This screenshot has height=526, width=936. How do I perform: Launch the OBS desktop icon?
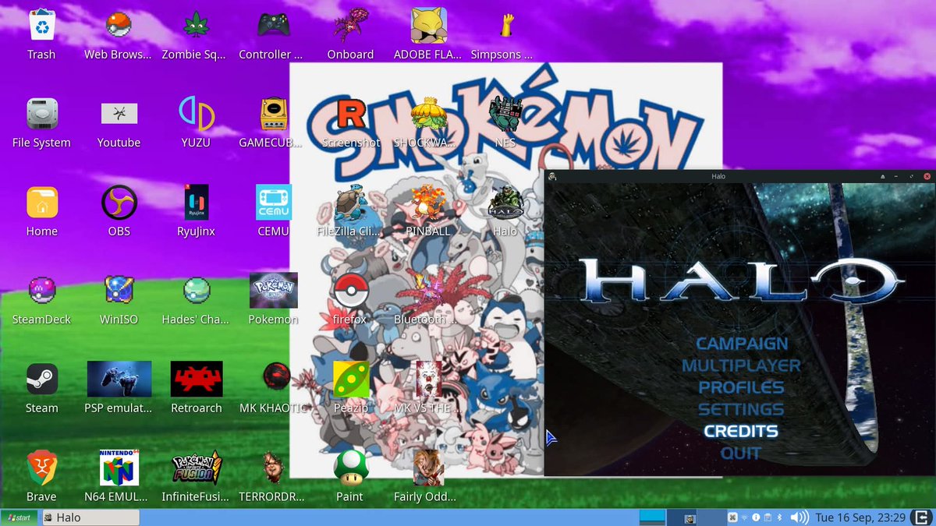tap(119, 203)
